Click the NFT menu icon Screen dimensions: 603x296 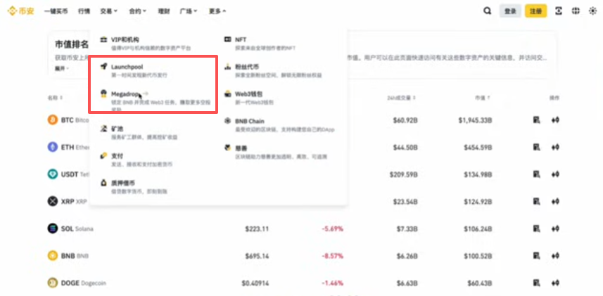pyautogui.click(x=228, y=39)
